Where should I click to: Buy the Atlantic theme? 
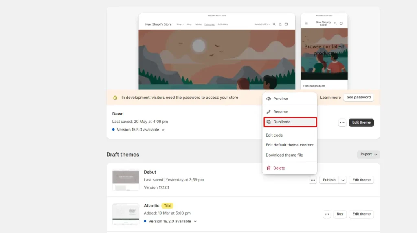pyautogui.click(x=340, y=214)
